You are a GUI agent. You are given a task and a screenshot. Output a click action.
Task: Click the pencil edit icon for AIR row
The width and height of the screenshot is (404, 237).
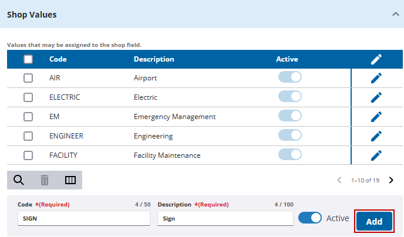click(376, 78)
